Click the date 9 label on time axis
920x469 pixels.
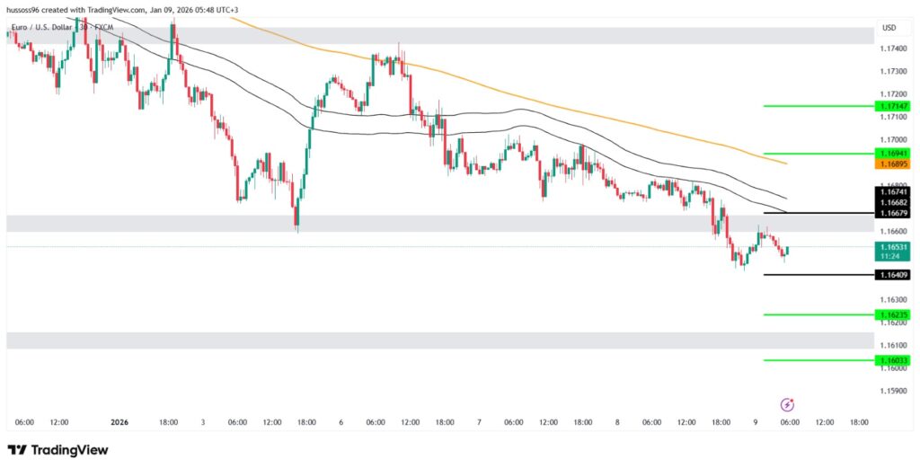click(755, 422)
